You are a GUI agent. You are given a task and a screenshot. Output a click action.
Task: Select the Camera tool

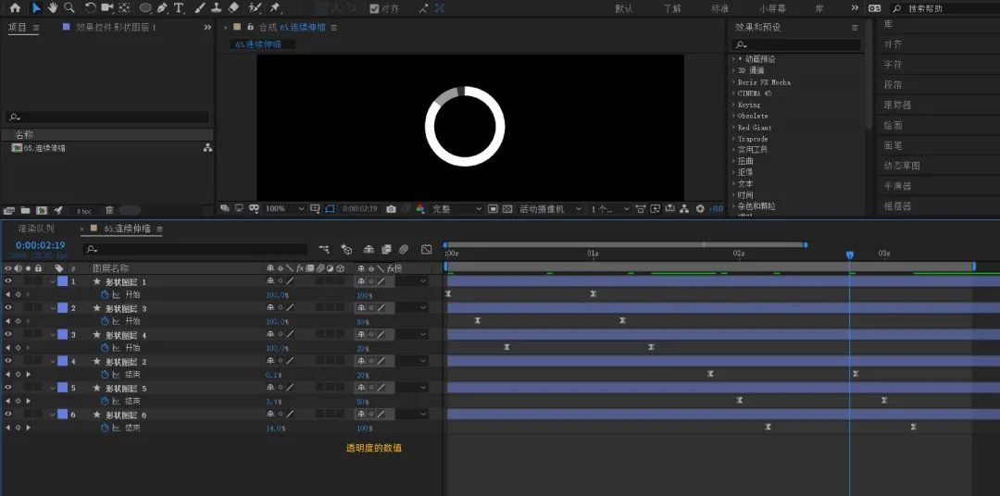click(107, 7)
